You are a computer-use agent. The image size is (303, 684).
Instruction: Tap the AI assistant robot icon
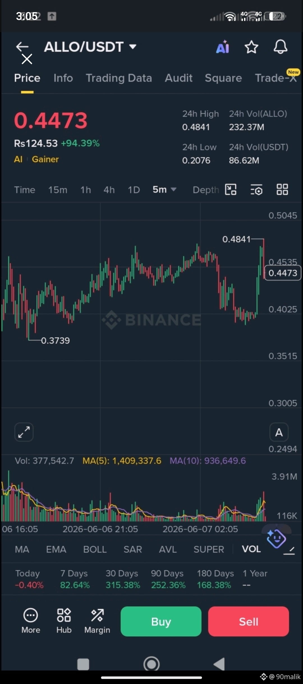[x=276, y=538]
